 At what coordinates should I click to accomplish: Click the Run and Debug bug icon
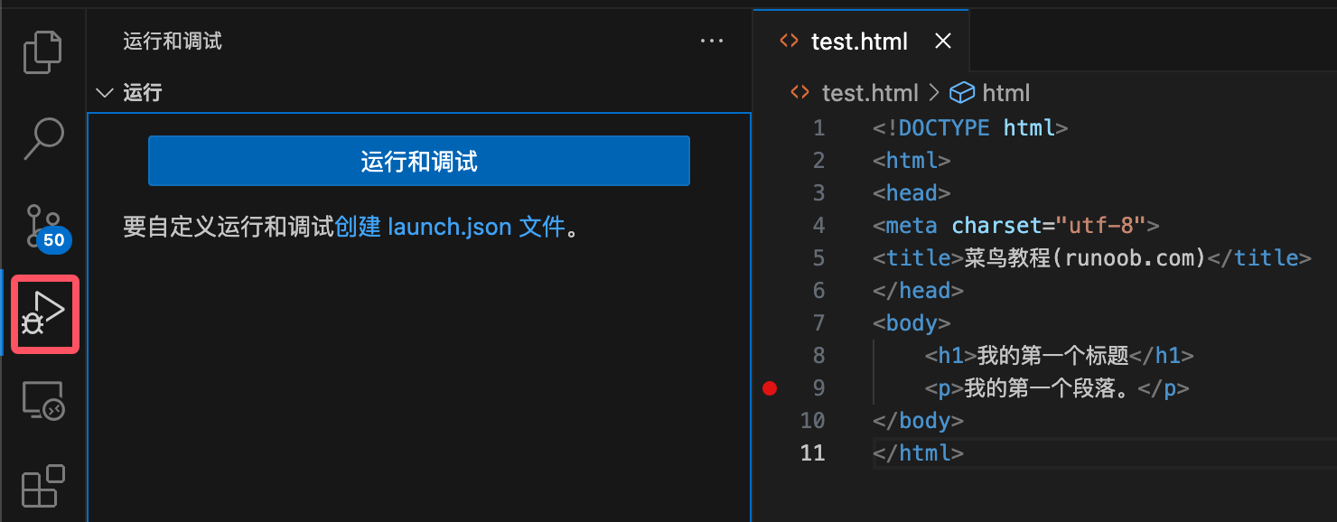(x=43, y=313)
